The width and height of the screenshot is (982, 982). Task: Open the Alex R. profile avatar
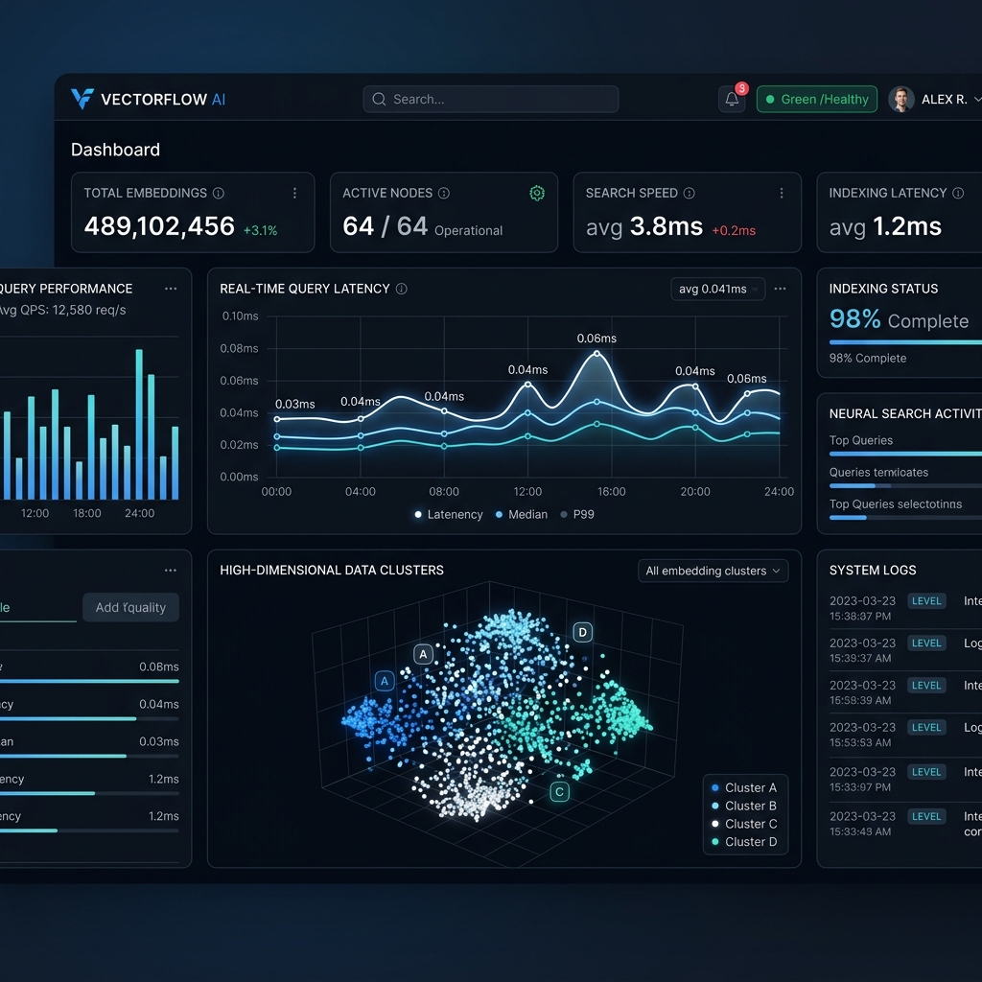[901, 99]
